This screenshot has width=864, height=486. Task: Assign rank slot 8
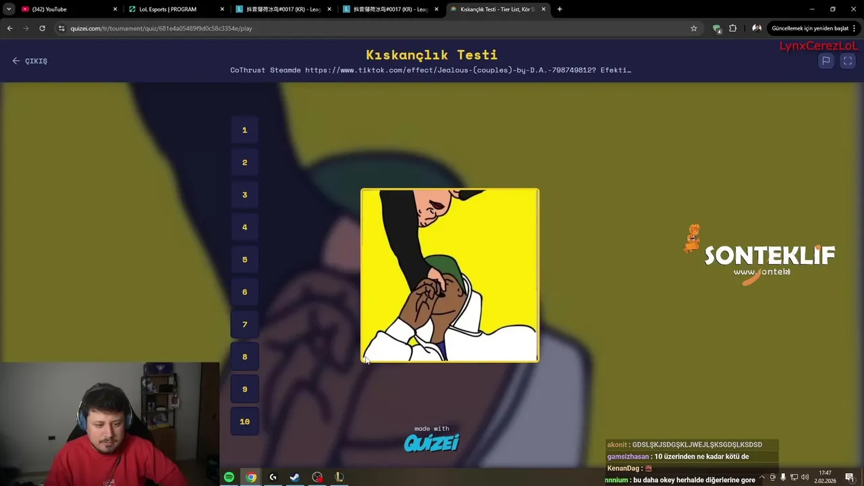pyautogui.click(x=244, y=357)
